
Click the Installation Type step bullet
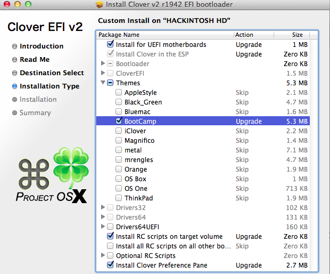14,86
